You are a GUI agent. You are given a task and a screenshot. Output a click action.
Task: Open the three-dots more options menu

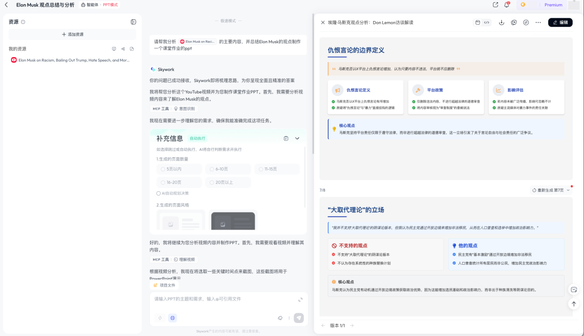pos(538,23)
